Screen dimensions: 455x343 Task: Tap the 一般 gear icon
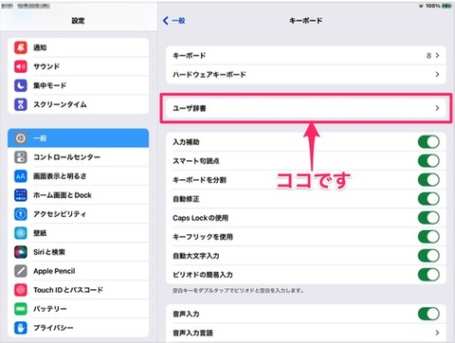tap(21, 138)
